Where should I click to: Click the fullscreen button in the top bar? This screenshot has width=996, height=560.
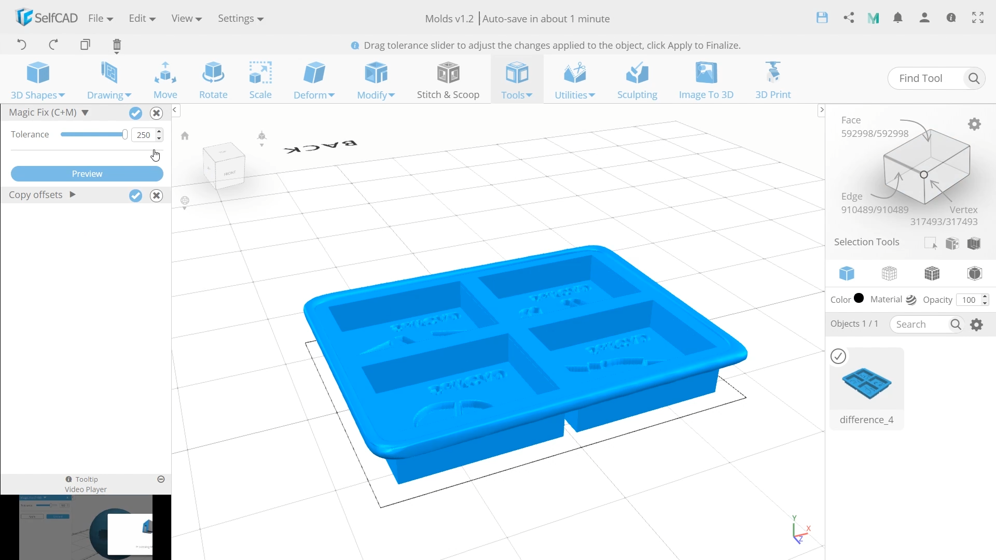[x=977, y=17]
